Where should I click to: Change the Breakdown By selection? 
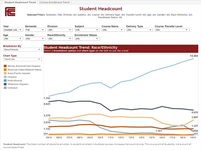click(x=23, y=50)
